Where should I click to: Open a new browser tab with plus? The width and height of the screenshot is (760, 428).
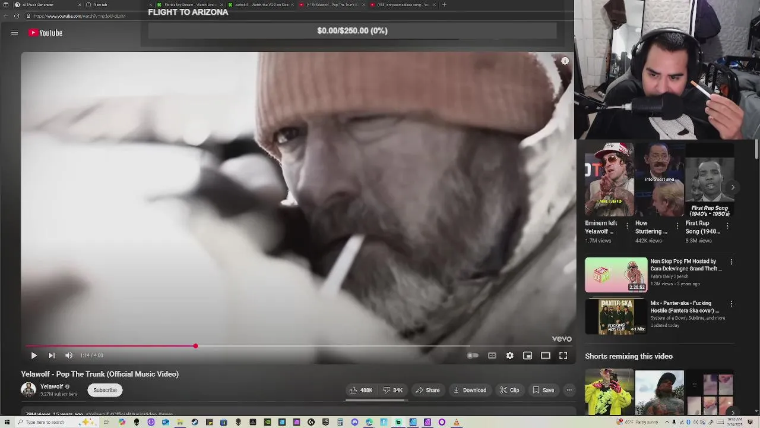pos(444,5)
